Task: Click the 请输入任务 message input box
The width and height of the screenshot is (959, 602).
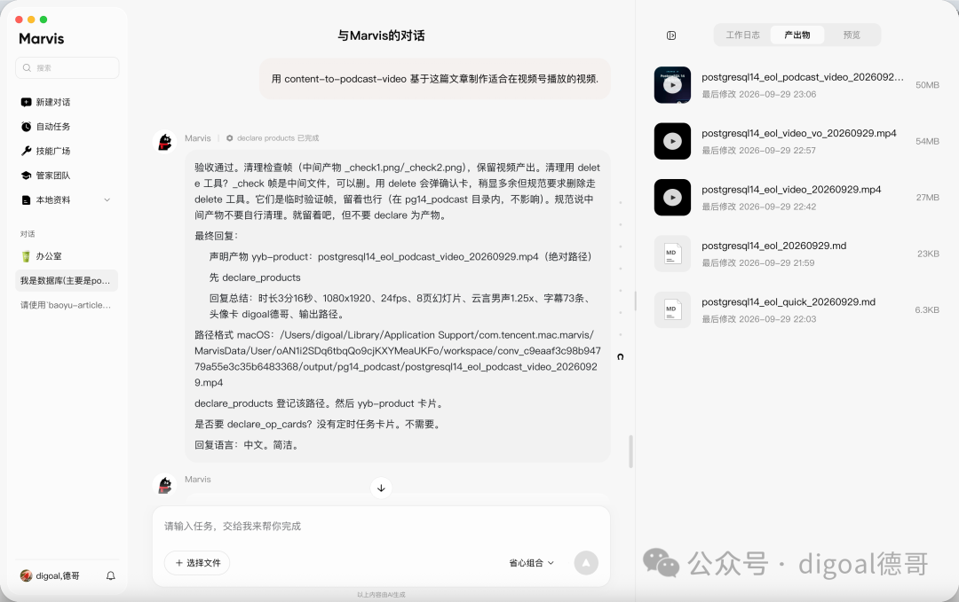Action: point(381,527)
